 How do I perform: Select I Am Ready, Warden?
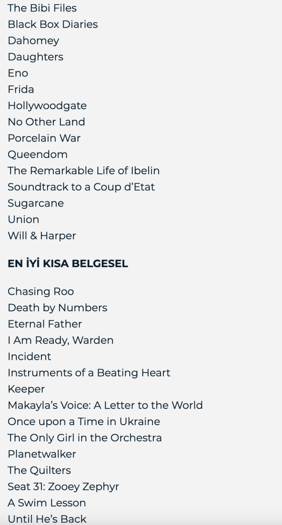point(61,340)
